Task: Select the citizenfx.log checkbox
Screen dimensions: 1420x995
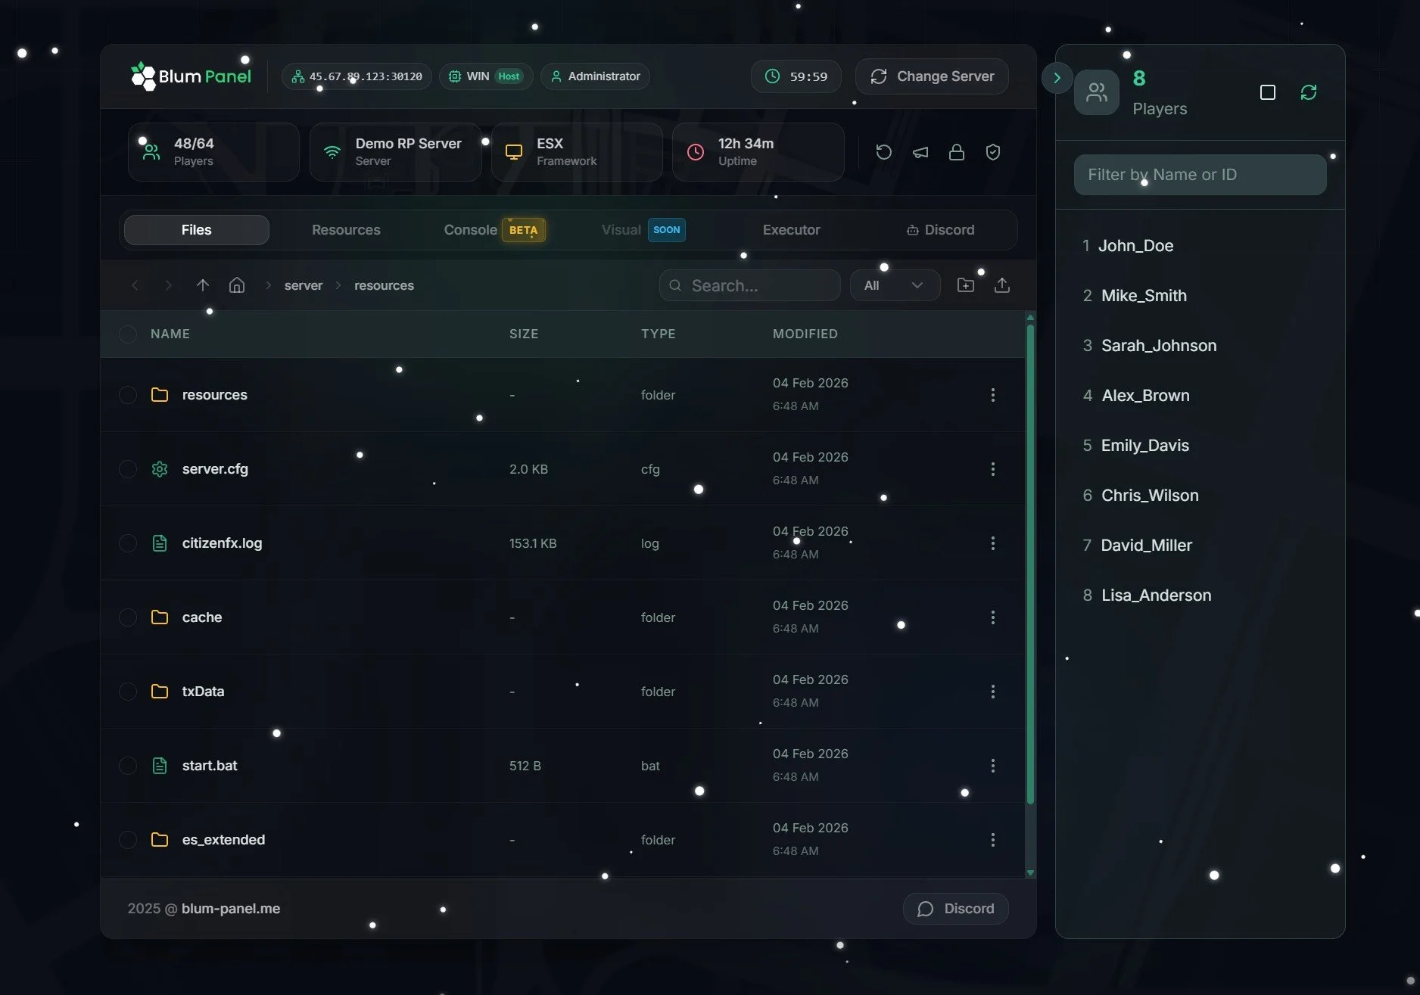Action: [128, 543]
